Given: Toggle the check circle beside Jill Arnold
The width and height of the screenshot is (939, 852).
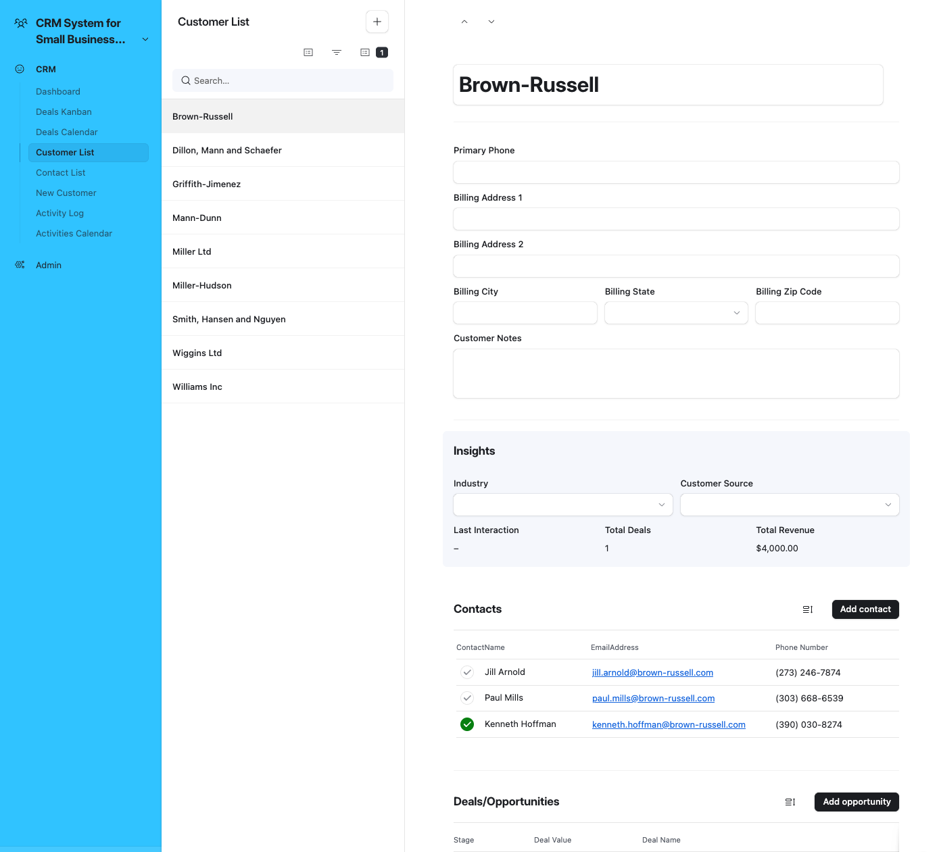Looking at the screenshot, I should coord(467,672).
